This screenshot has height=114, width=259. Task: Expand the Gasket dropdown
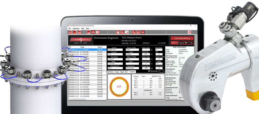pos(132,54)
